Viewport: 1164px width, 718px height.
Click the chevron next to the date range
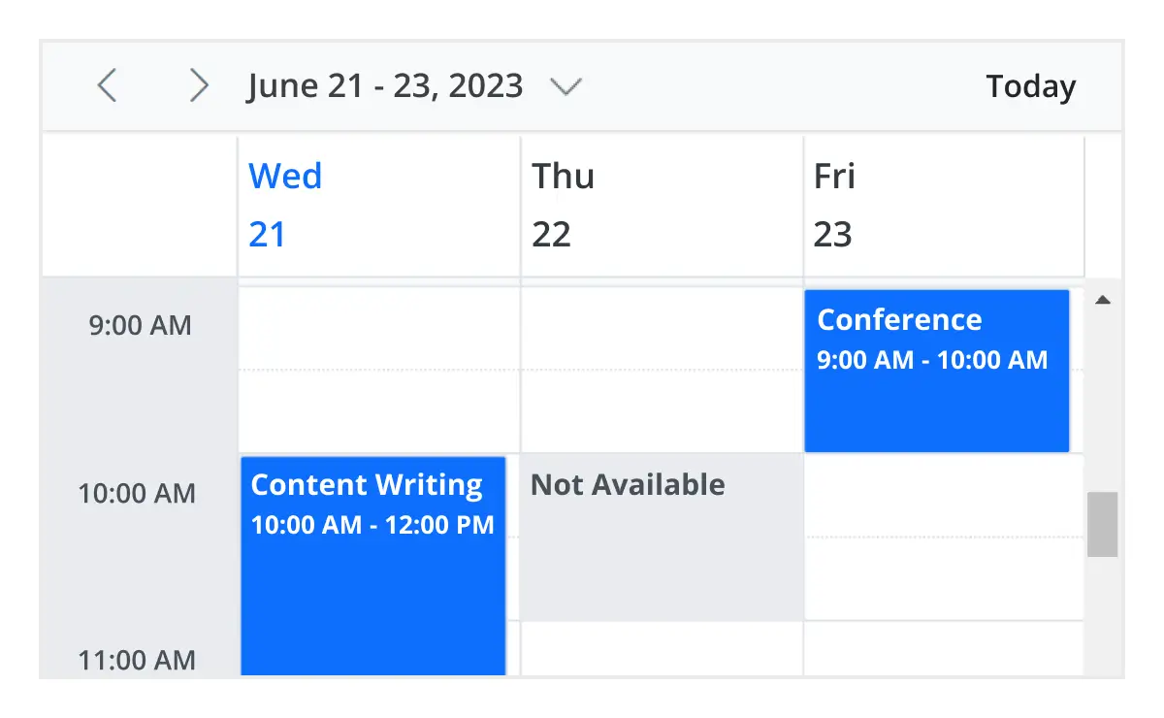[566, 86]
